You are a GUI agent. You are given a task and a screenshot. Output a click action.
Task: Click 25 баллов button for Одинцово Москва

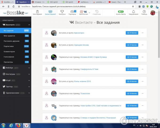tap(132, 45)
